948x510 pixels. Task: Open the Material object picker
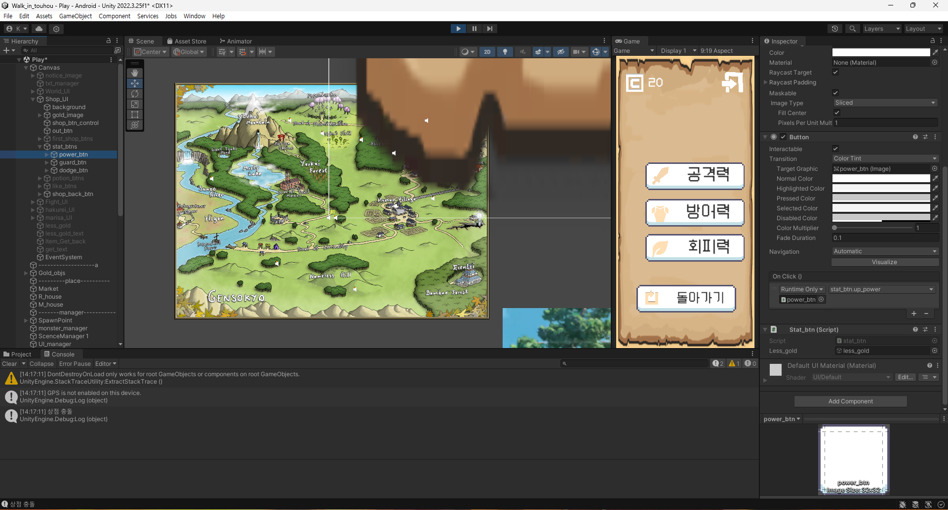(935, 63)
